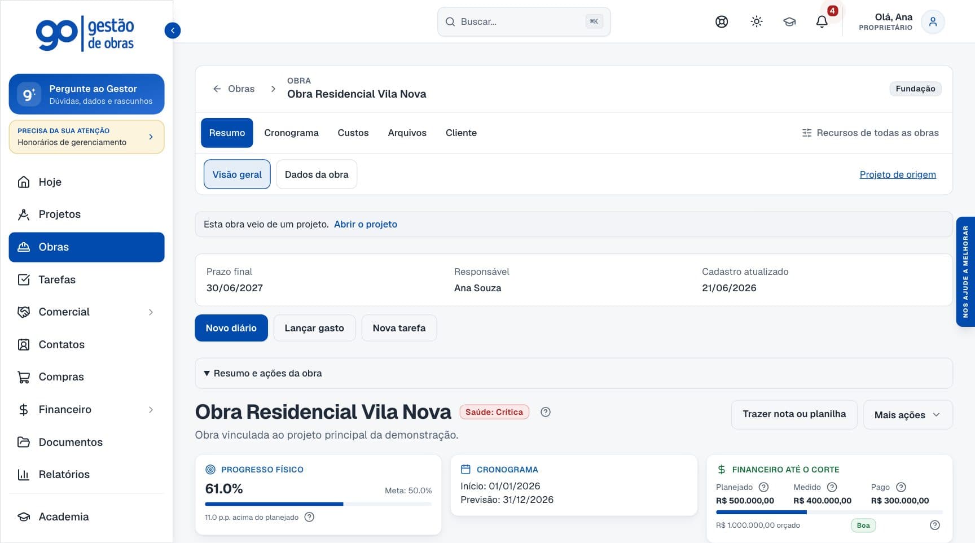Open Nos ajude a melhorar side tab
This screenshot has width=975, height=543.
tap(965, 271)
